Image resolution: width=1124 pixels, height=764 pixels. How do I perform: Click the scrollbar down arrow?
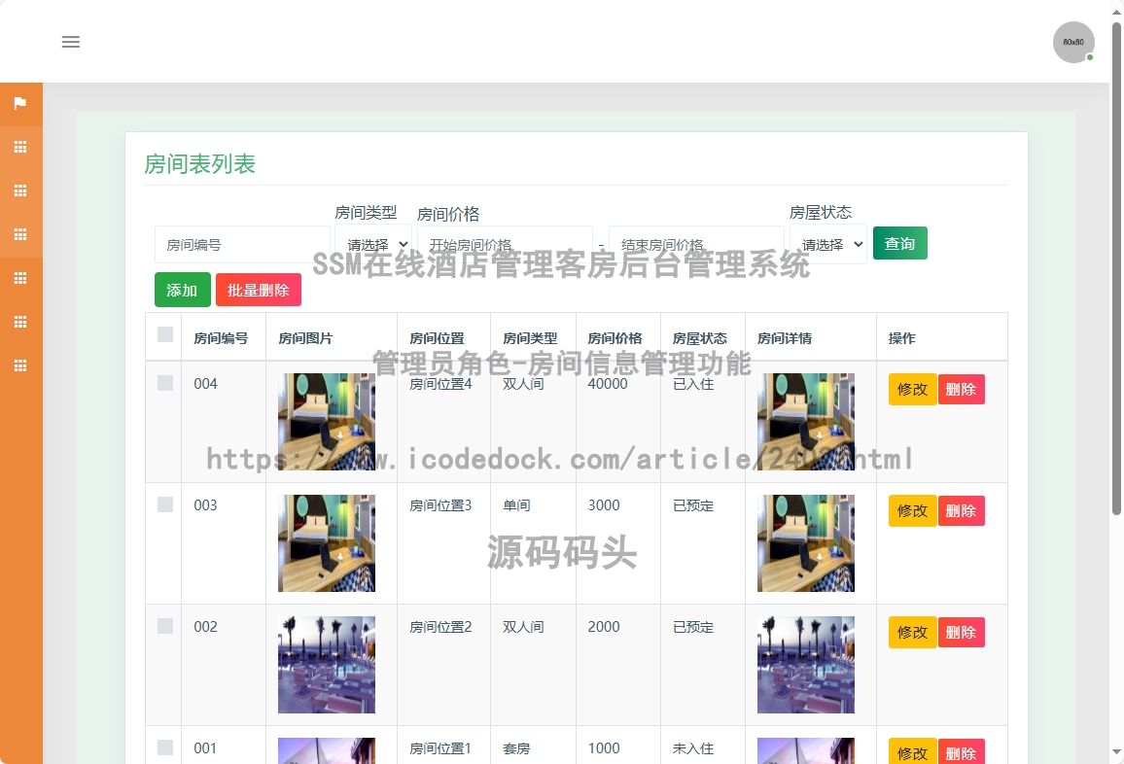pos(1116,752)
